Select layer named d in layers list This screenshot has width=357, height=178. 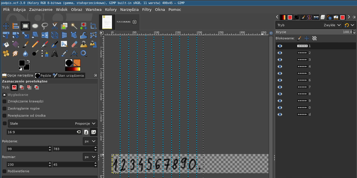(309, 114)
